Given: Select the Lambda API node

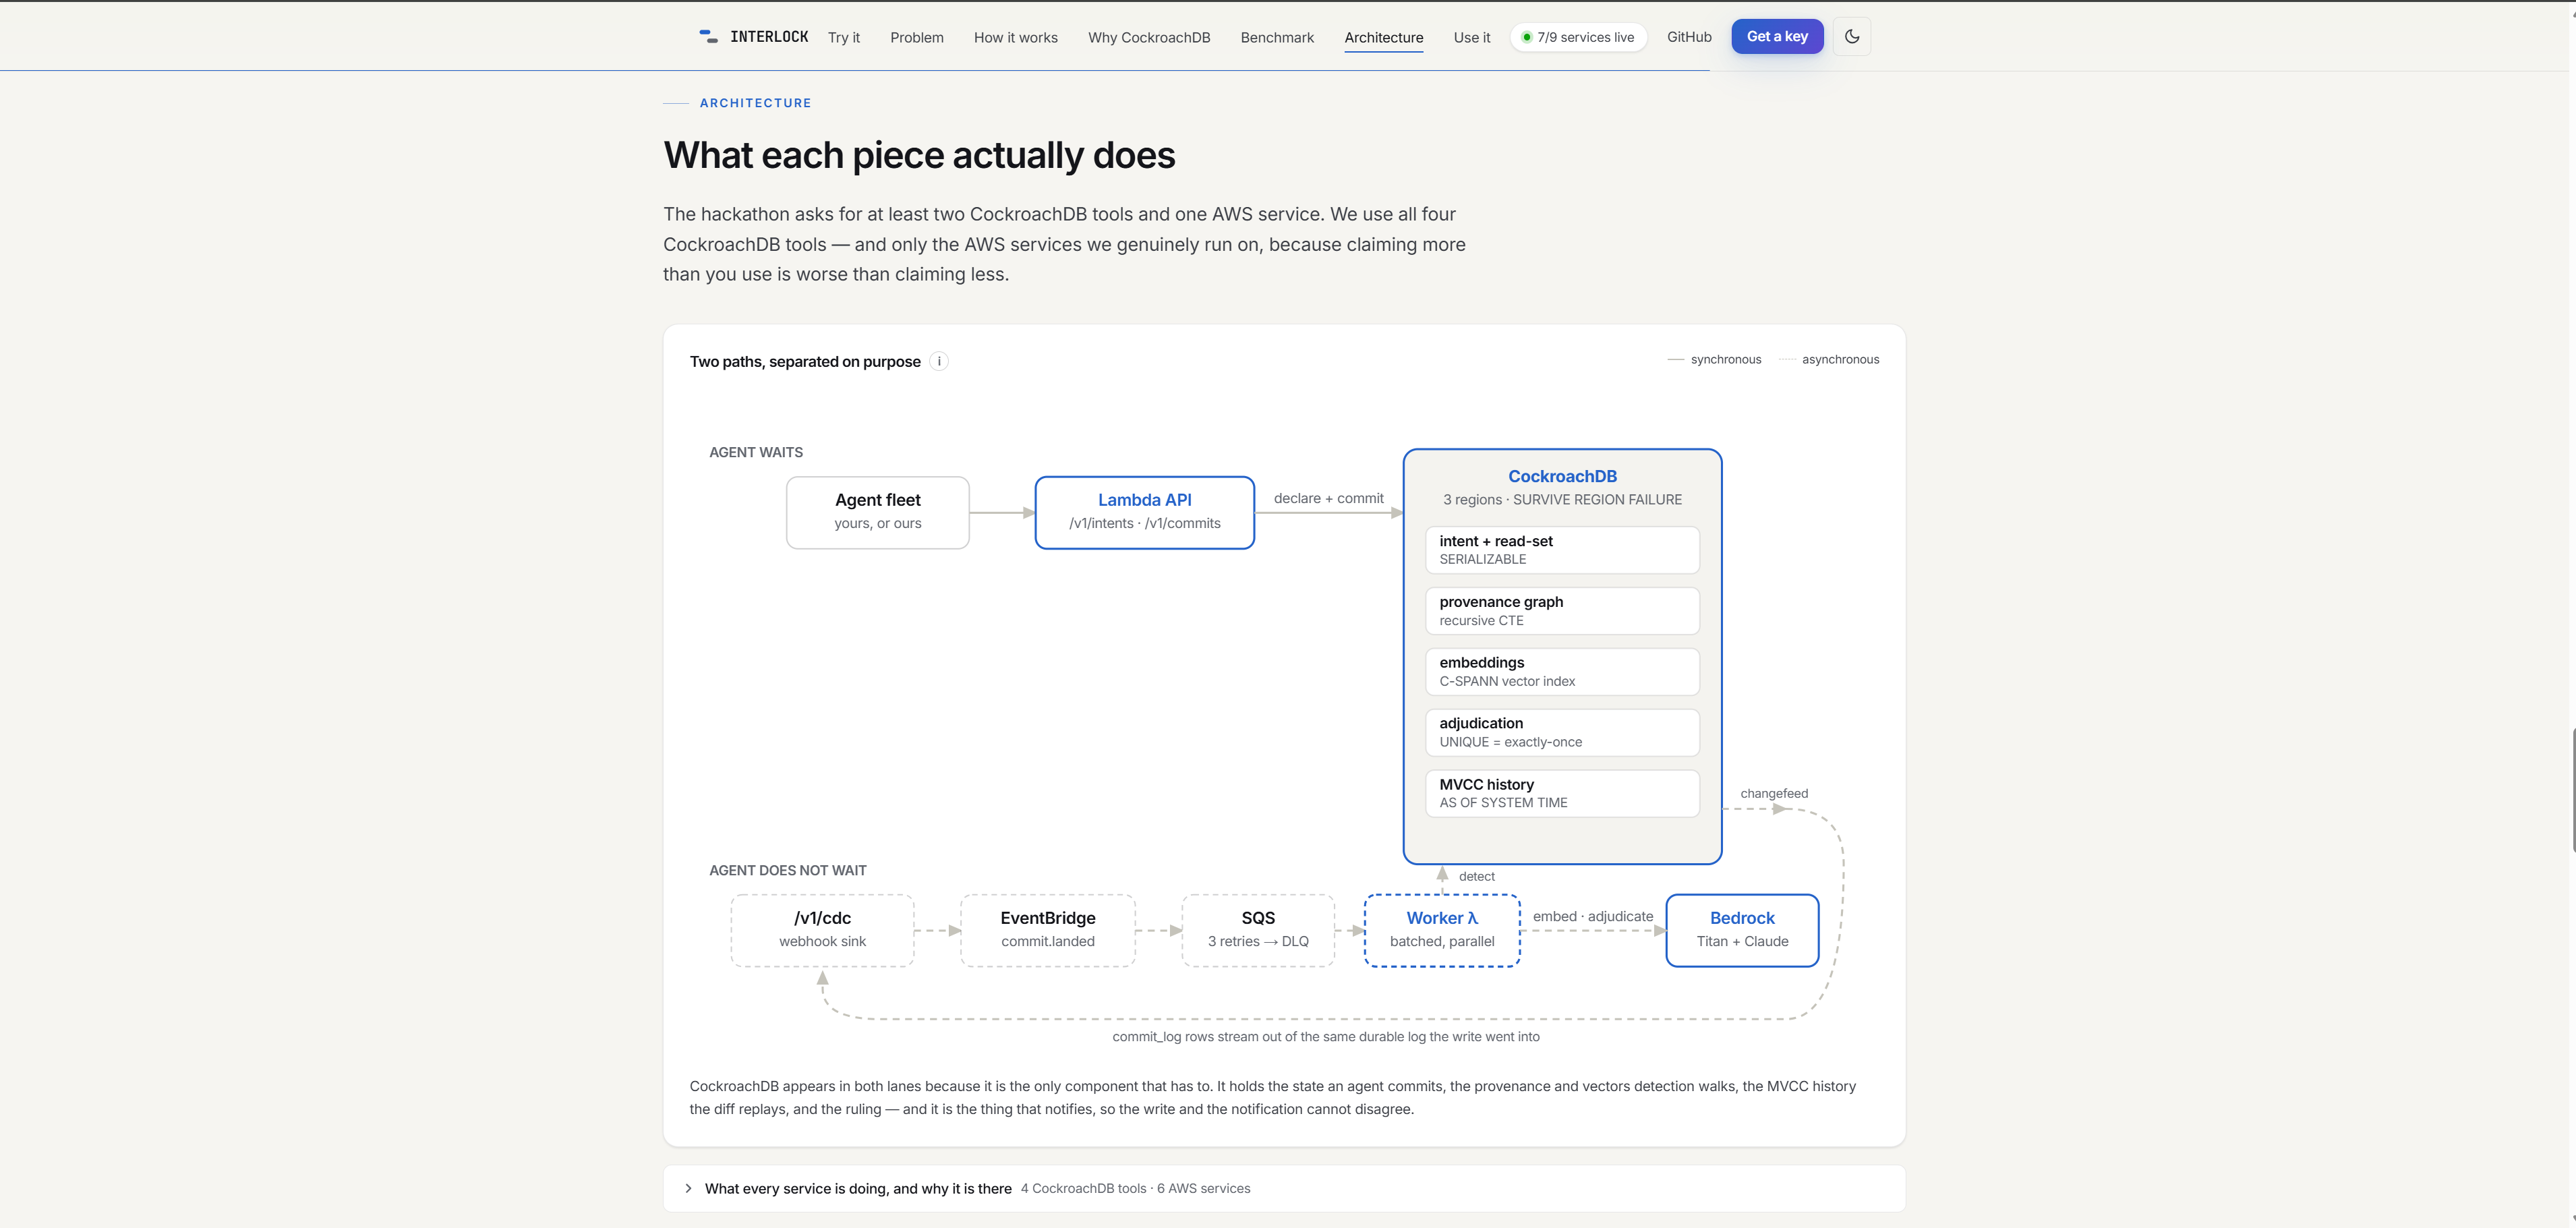Looking at the screenshot, I should [x=1145, y=513].
